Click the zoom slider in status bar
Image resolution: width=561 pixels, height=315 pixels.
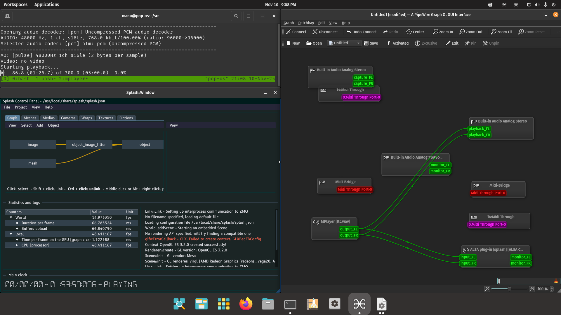point(509,289)
